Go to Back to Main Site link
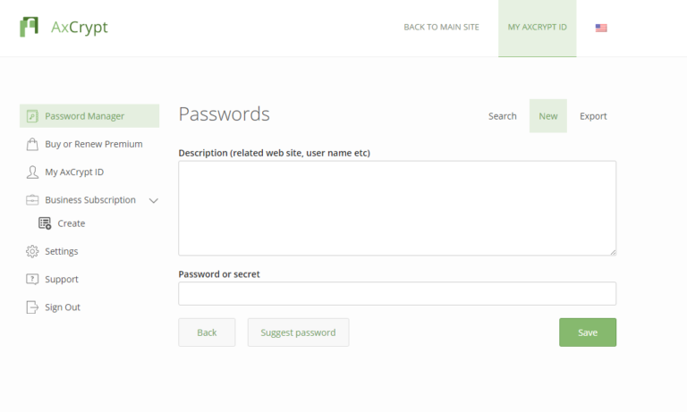 coord(441,28)
